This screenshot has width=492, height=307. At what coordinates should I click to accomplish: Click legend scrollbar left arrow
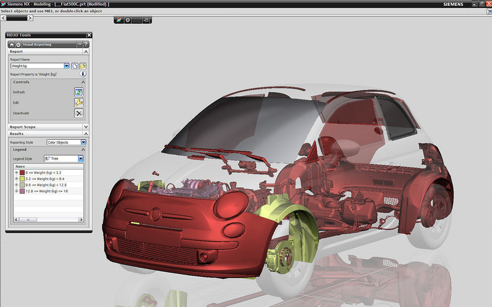point(16,220)
